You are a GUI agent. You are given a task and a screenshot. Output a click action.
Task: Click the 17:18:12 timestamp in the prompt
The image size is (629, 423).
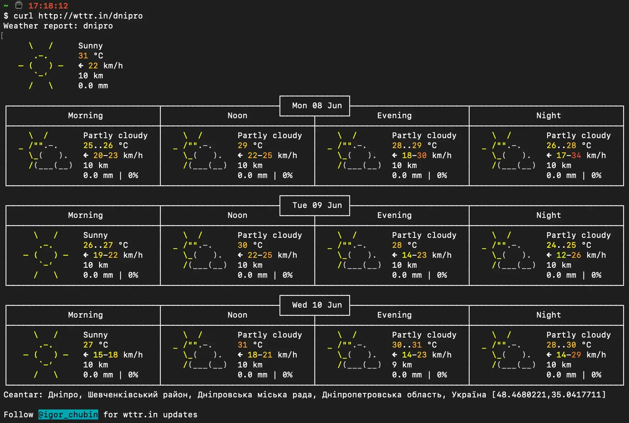pos(48,6)
